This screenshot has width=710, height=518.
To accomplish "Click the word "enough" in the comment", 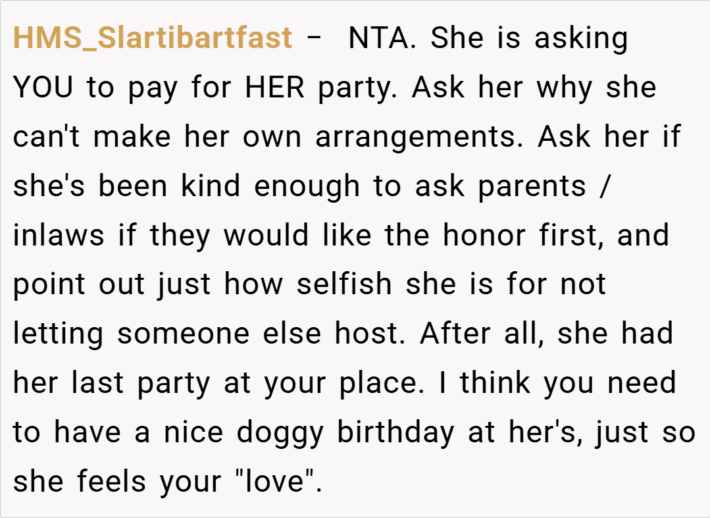I will point(309,186).
